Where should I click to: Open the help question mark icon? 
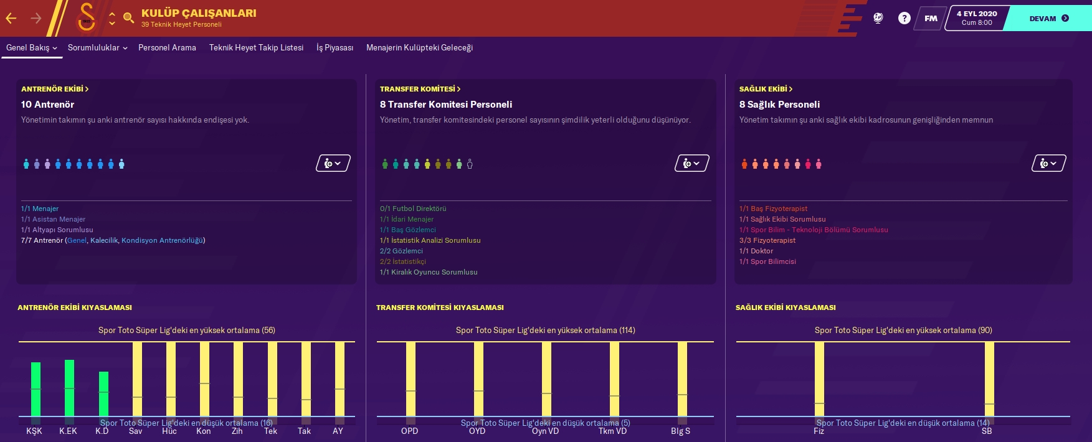904,18
